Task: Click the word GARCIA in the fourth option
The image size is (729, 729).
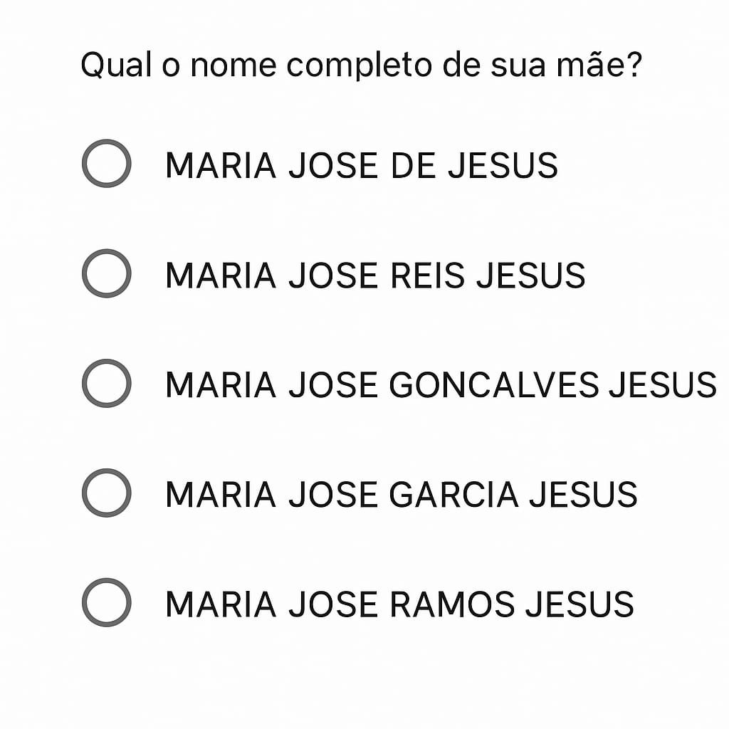Action: click(x=454, y=495)
